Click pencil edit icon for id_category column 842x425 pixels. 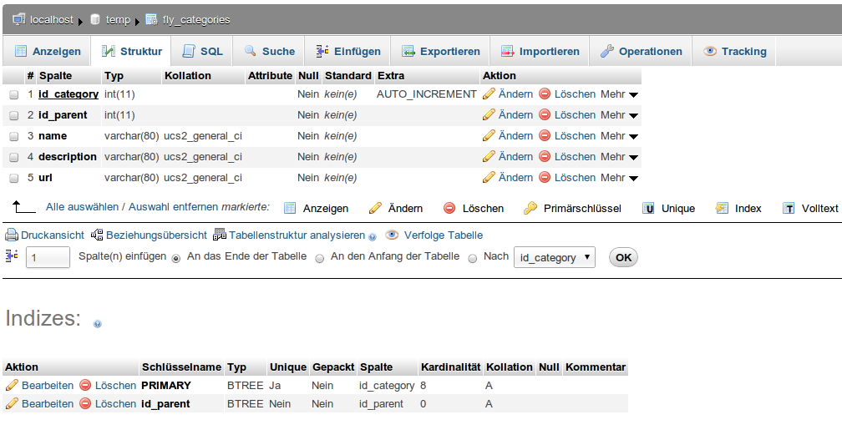tap(489, 94)
